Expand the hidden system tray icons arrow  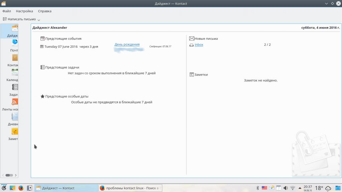300,188
